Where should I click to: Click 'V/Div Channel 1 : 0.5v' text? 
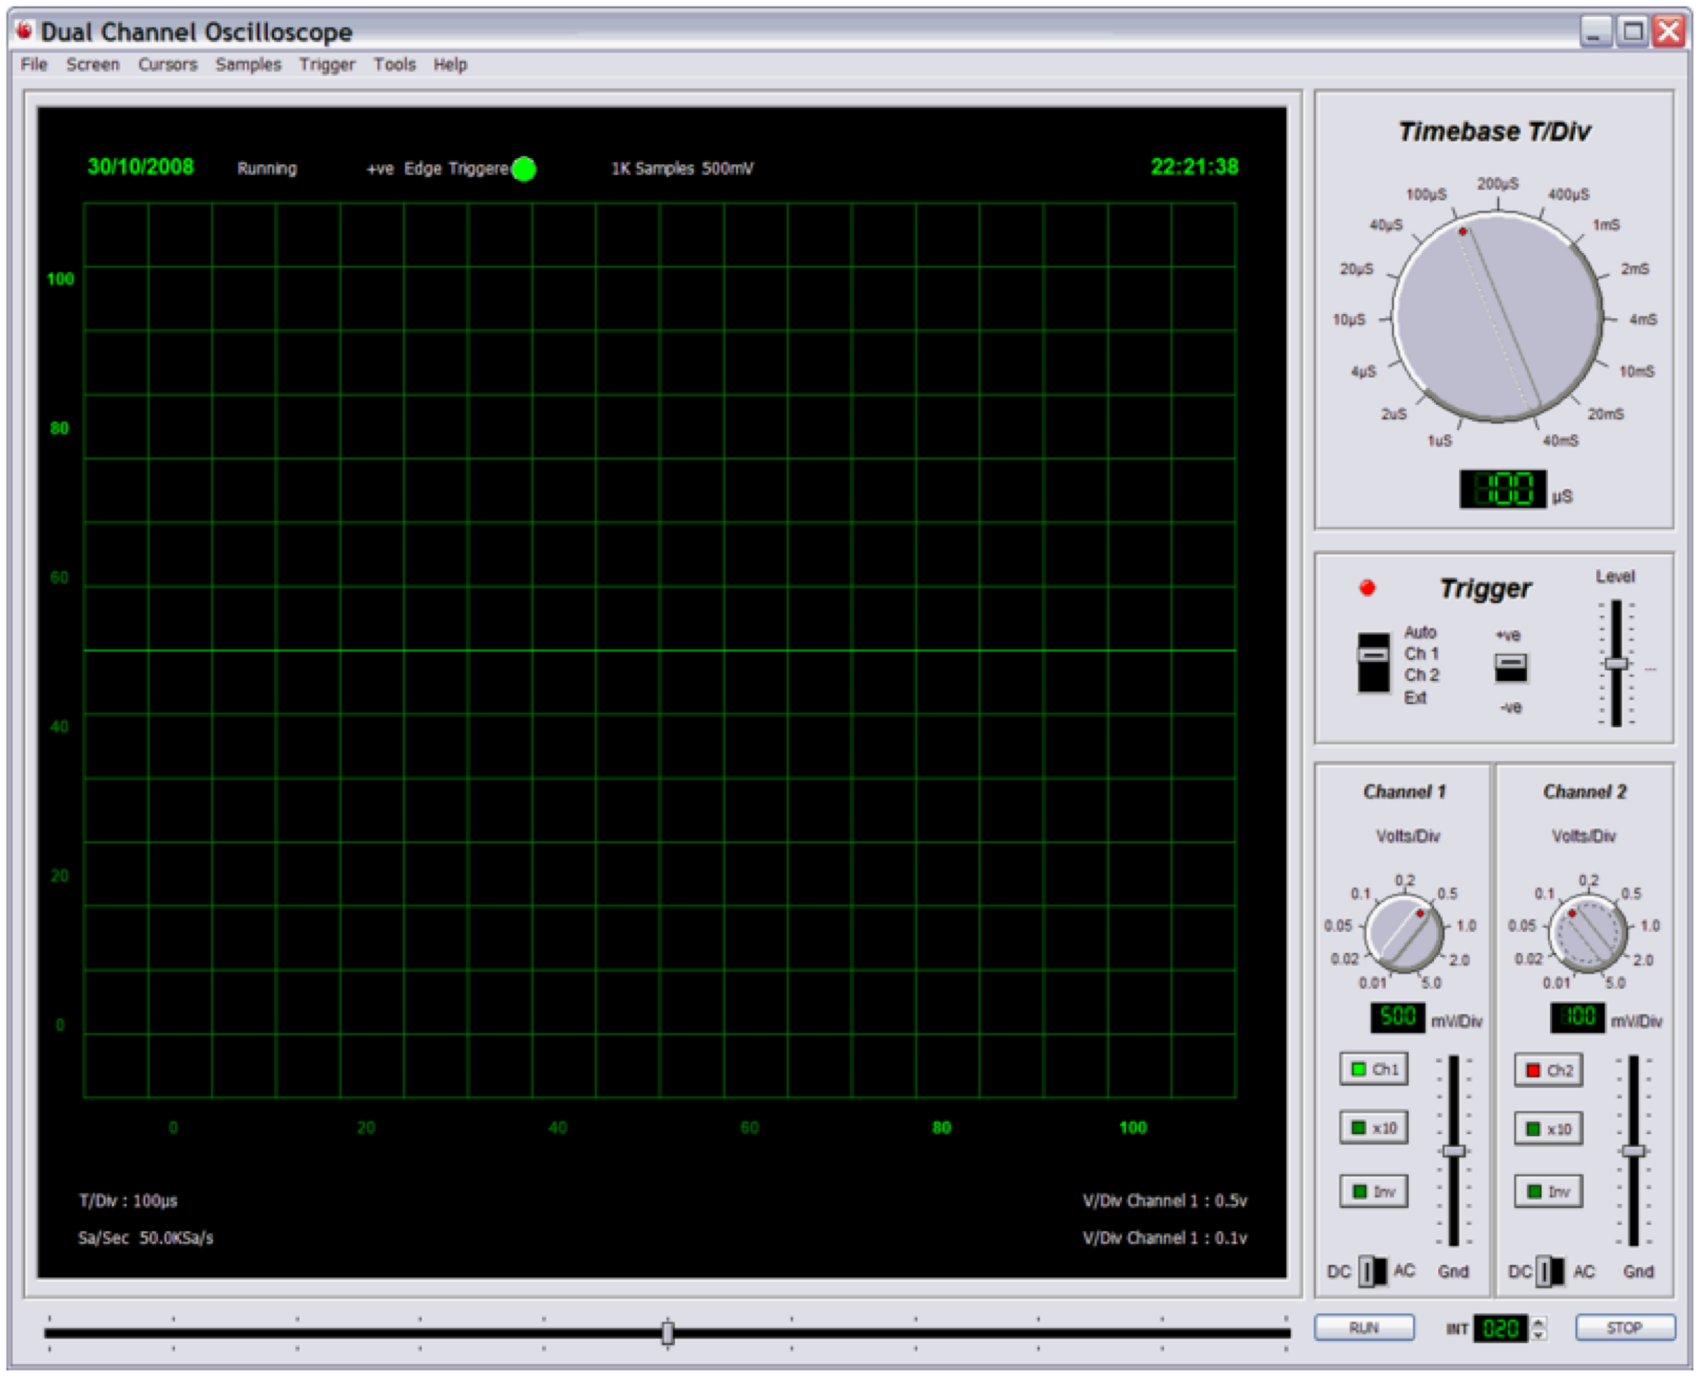pos(1165,1201)
